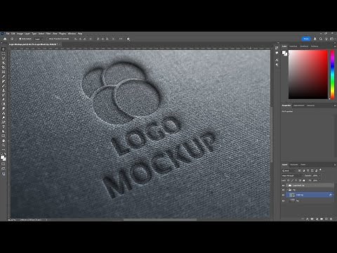The image size is (337, 253).
Task: Click the delete layer trash icon
Action: 331,219
